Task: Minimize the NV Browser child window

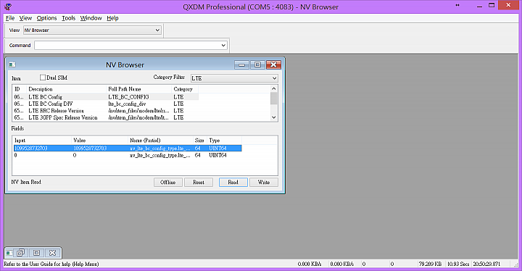Action: pos(241,64)
